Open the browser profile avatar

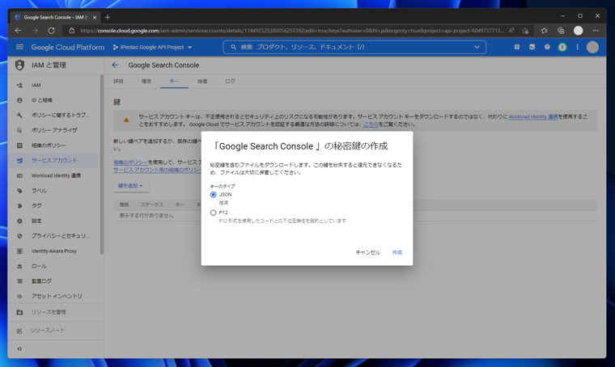coord(578,31)
